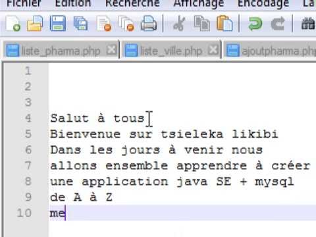Close the liste_phama.php tab
This screenshot has width=316, height=237.
111,50
